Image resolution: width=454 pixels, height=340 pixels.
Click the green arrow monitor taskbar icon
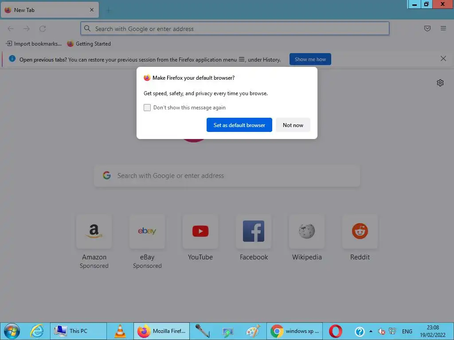[227, 332]
